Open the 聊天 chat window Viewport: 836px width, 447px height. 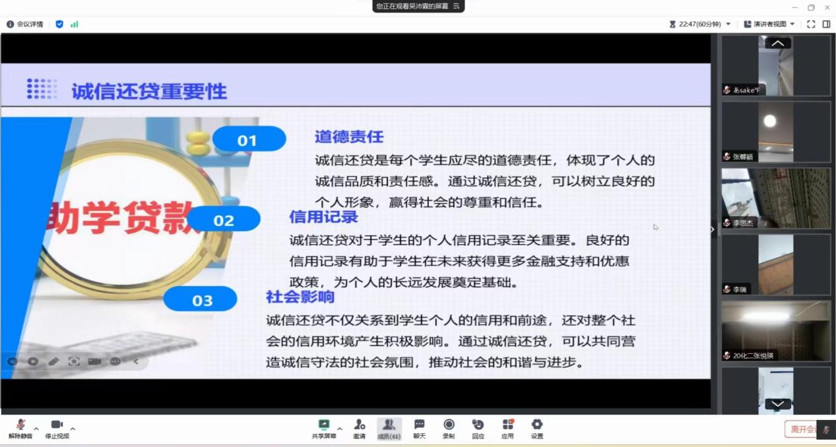(x=418, y=428)
